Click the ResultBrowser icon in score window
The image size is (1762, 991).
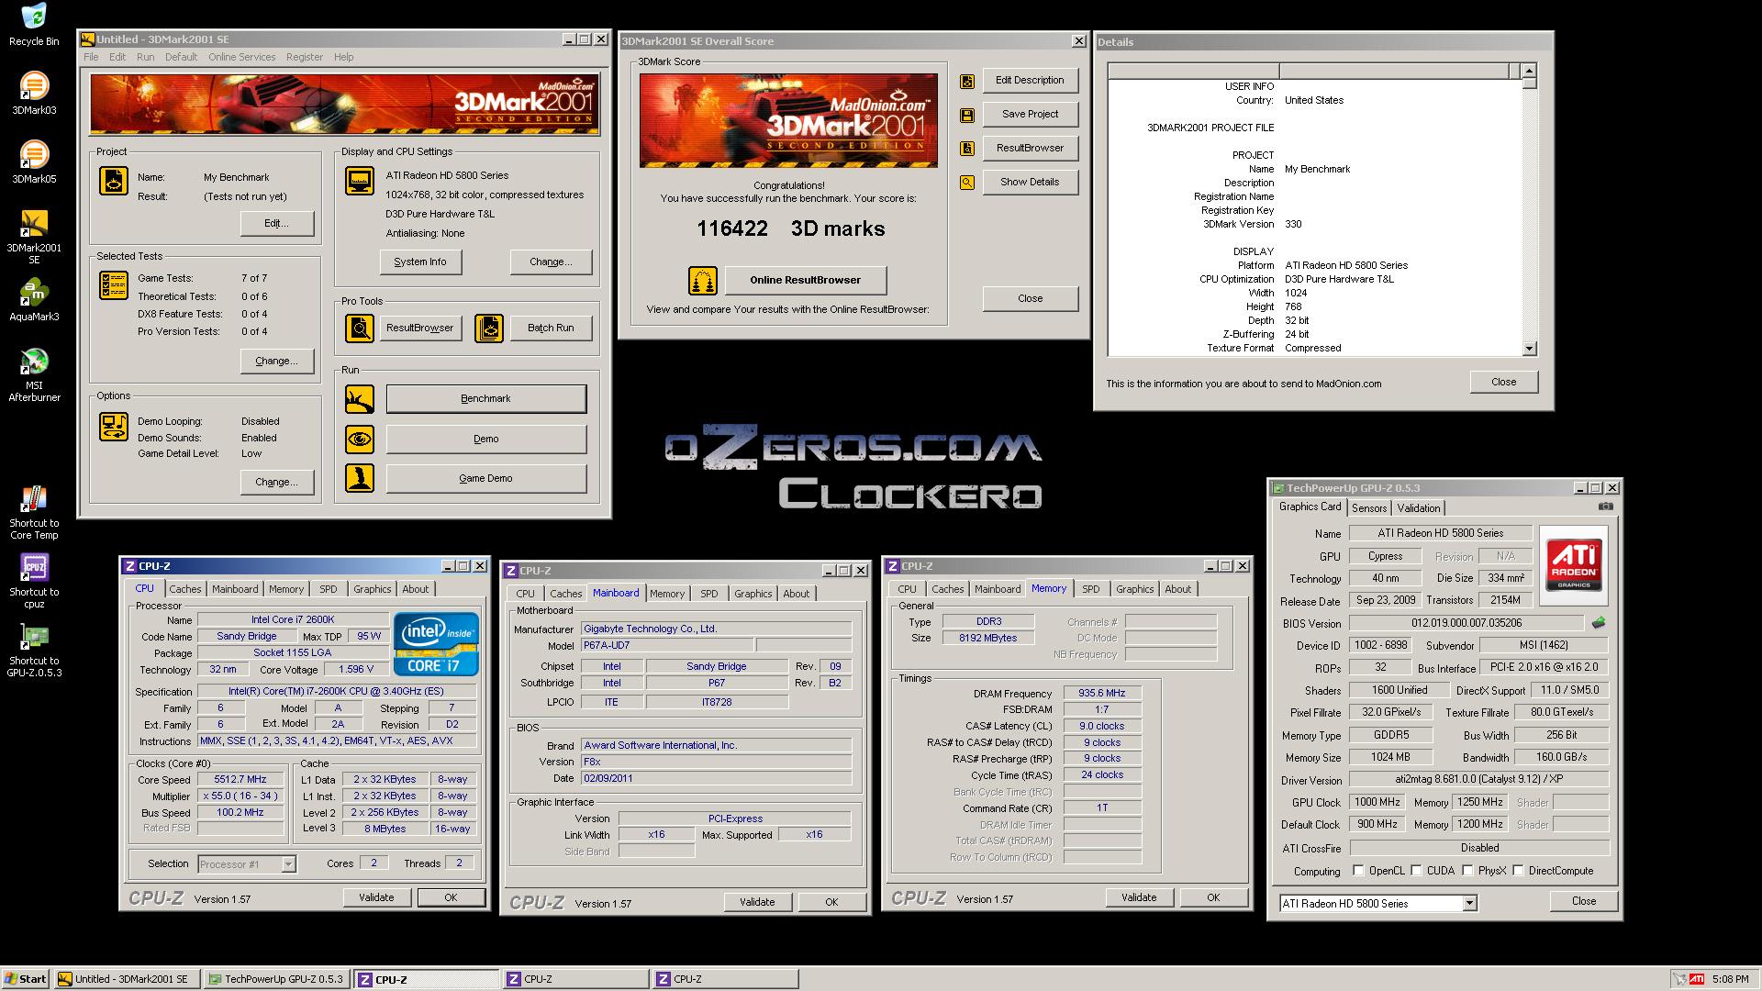click(x=967, y=149)
